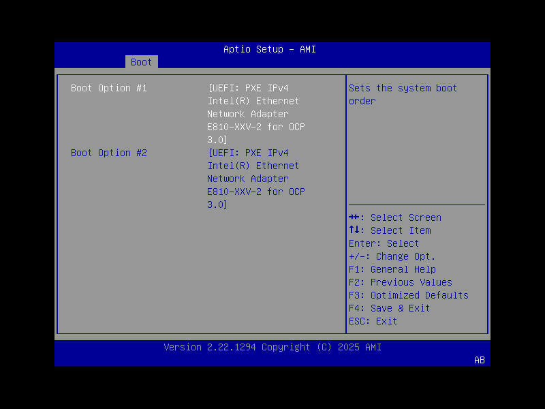Click the left/right arrows Select Screen icon
This screenshot has height=409, width=545.
coord(354,217)
